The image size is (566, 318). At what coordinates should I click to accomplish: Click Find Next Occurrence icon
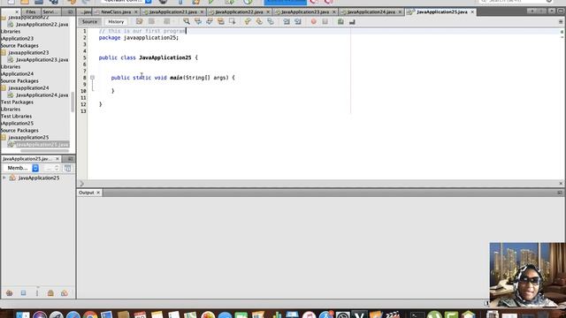pyautogui.click(x=210, y=21)
